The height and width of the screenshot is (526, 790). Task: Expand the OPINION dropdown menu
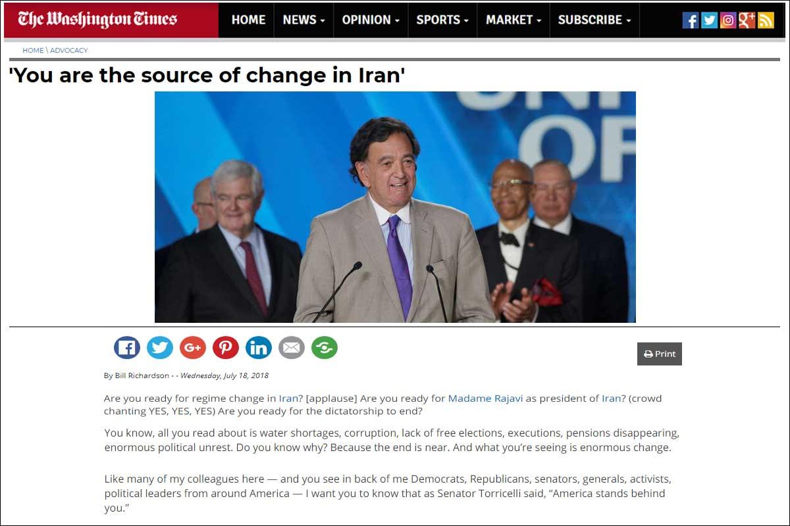(x=371, y=20)
